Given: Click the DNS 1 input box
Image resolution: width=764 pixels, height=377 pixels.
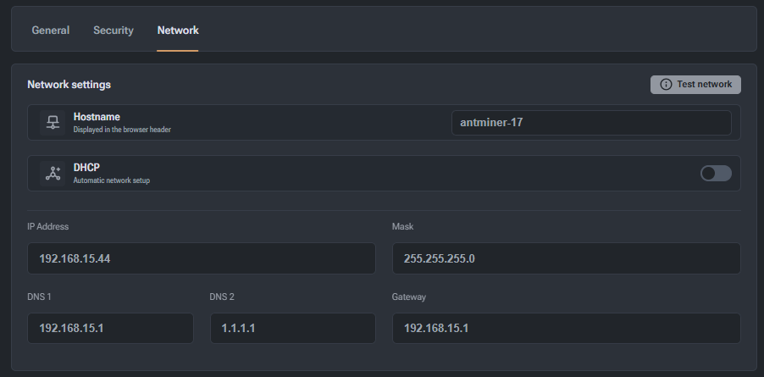Looking at the screenshot, I should [110, 328].
